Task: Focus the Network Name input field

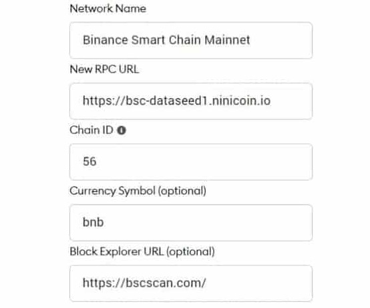Action: click(x=191, y=40)
